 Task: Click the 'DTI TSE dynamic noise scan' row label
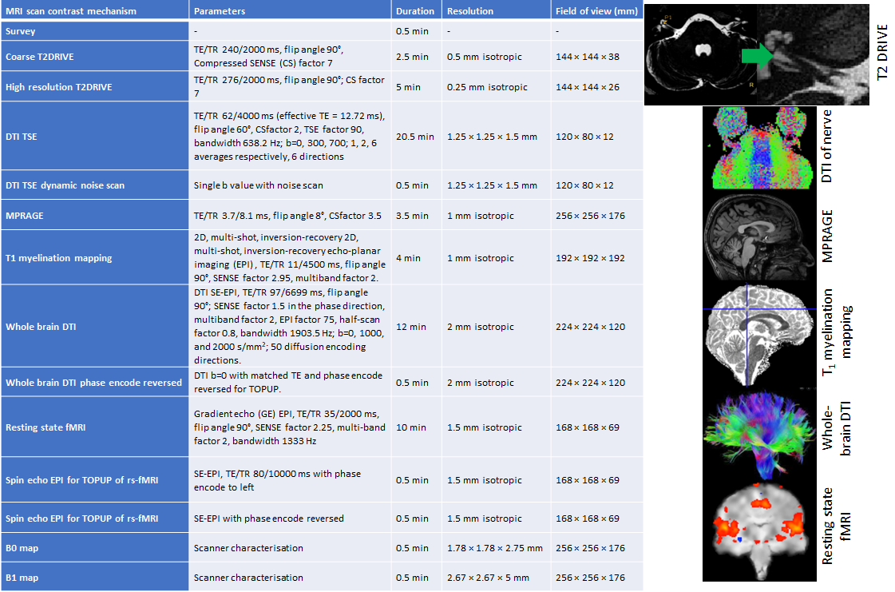click(65, 185)
